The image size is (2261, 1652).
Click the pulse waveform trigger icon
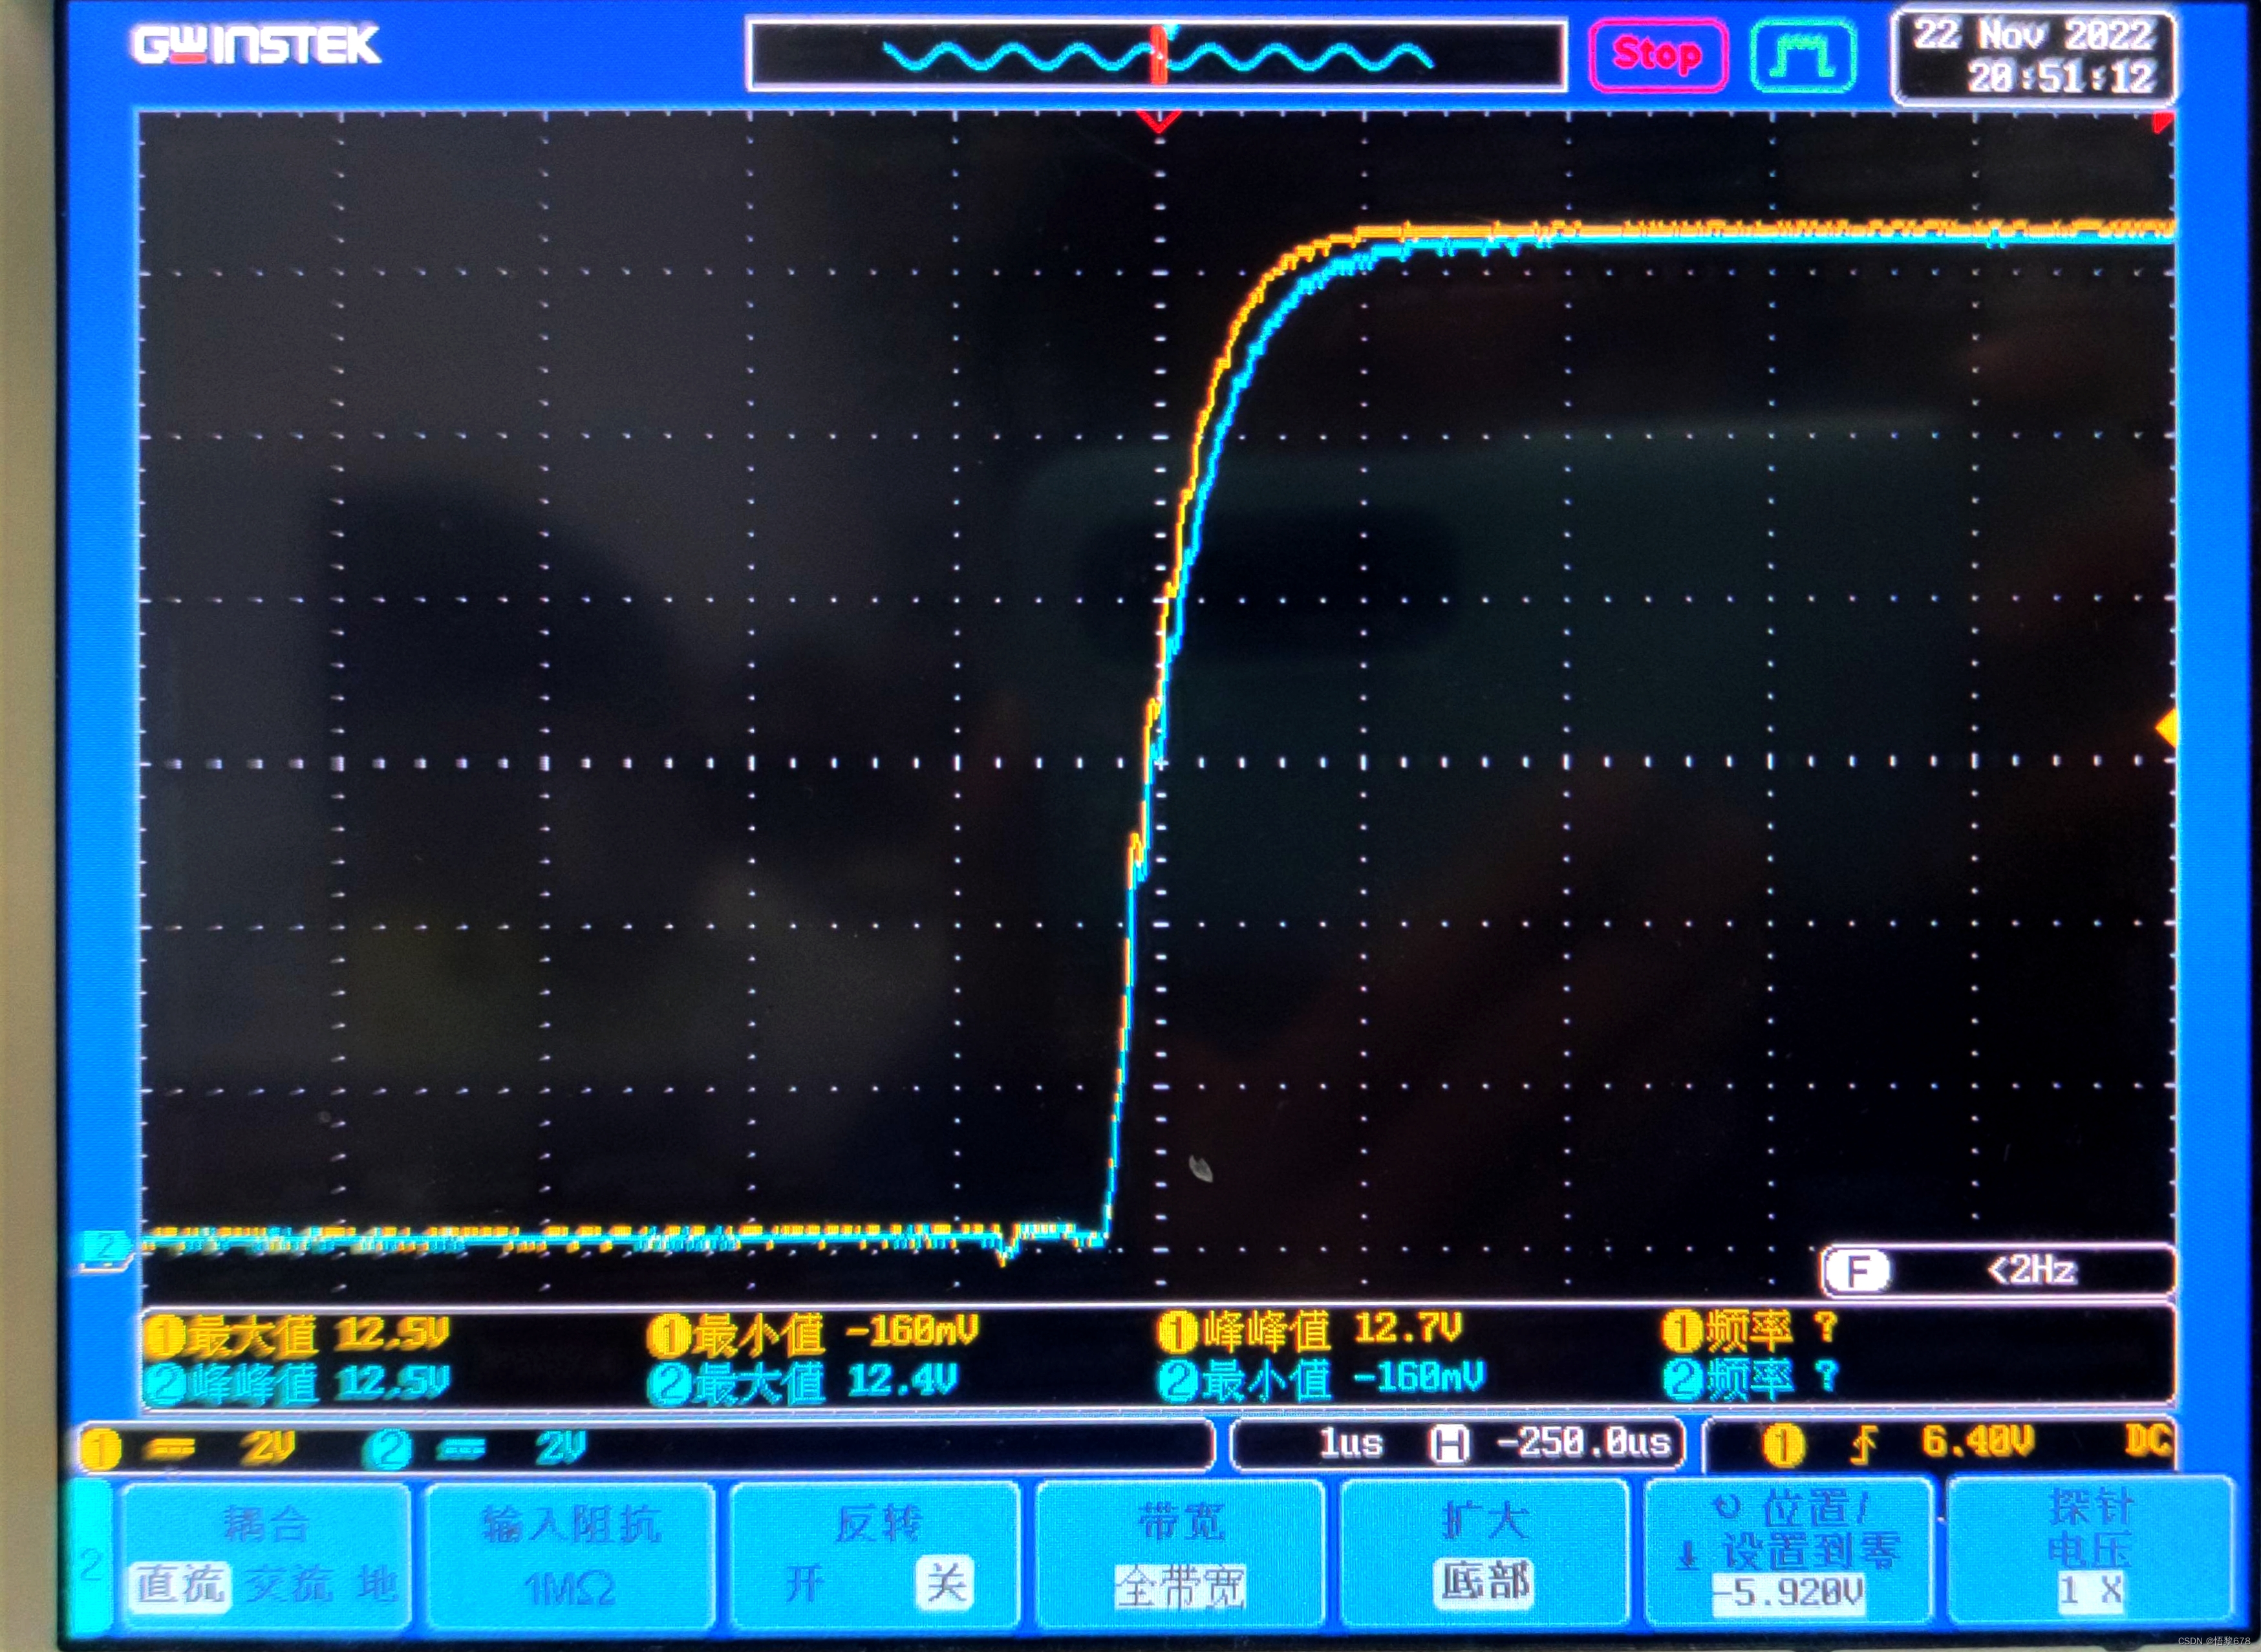pyautogui.click(x=1803, y=56)
